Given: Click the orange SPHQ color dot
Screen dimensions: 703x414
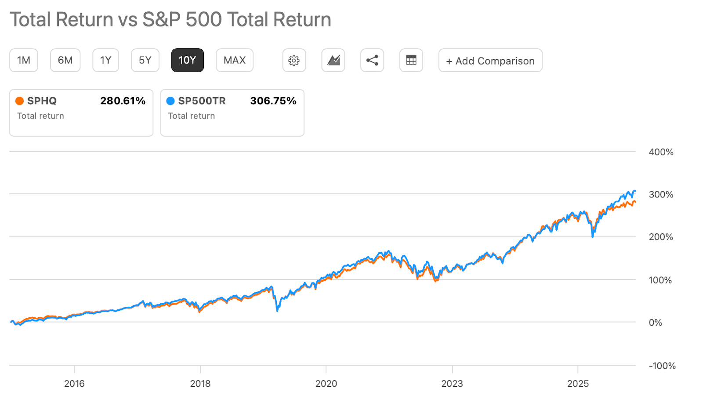Looking at the screenshot, I should coord(20,101).
